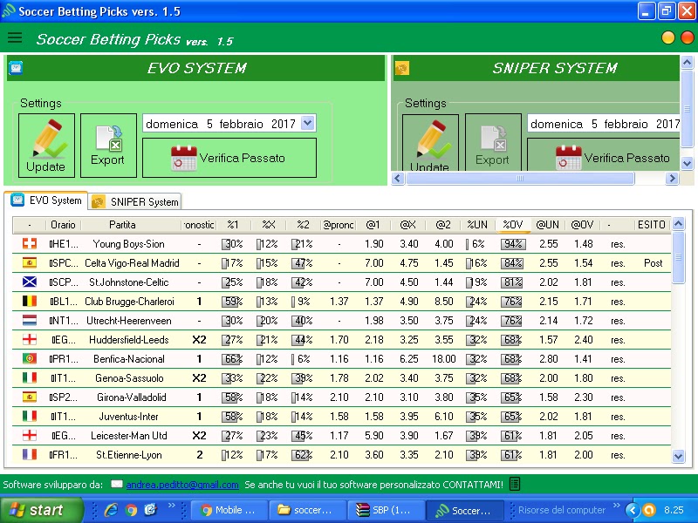The height and width of the screenshot is (523, 698).
Task: Click Netherlands flag in Utrecht-Heerenveen row
Action: pos(30,320)
